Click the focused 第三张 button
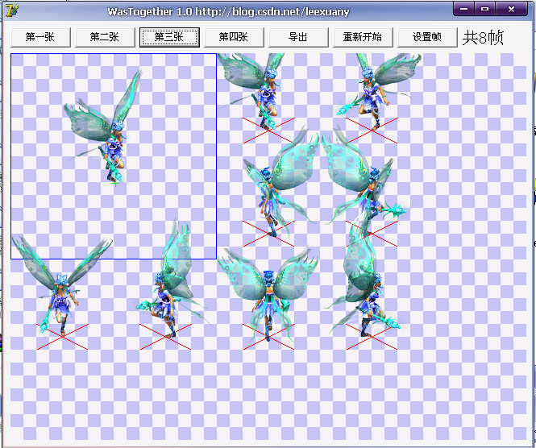536x448 pixels. click(169, 37)
